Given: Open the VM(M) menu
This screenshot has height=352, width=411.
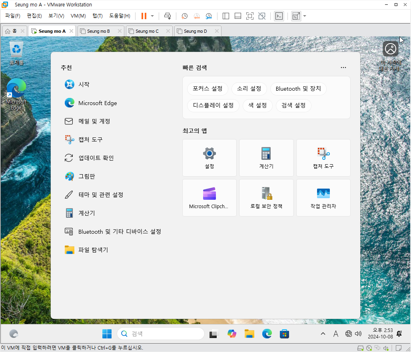Looking at the screenshot, I should tap(78, 16).
